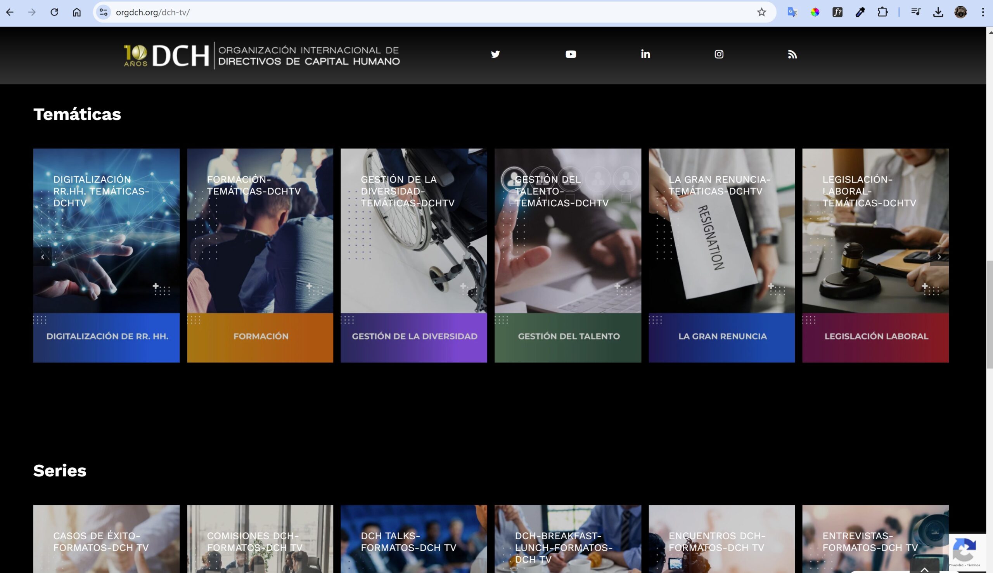Open the YouTube channel icon
This screenshot has height=573, width=993.
571,54
